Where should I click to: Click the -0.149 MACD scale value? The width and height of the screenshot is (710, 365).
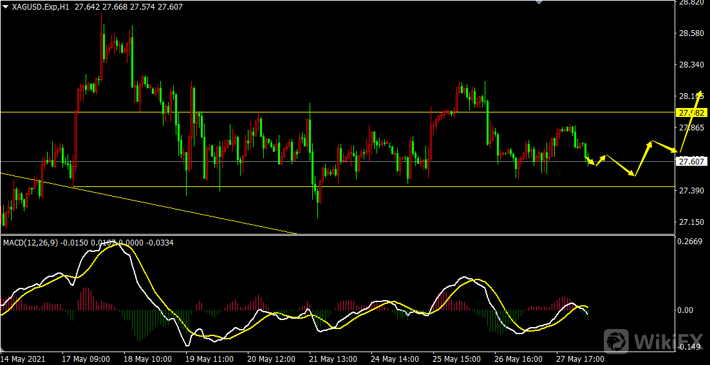pos(689,347)
